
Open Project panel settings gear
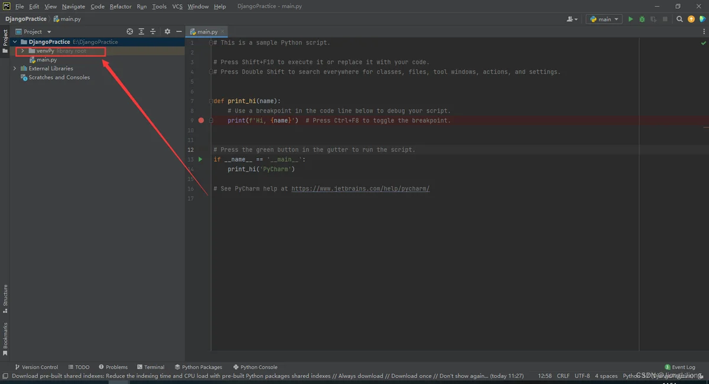click(x=167, y=31)
